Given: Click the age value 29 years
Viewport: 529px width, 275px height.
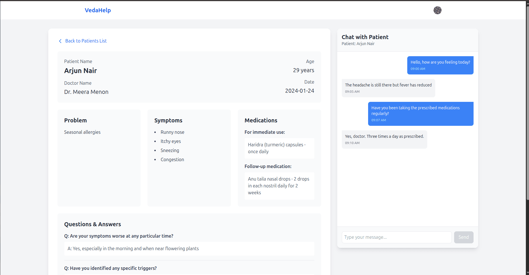Looking at the screenshot, I should [304, 70].
